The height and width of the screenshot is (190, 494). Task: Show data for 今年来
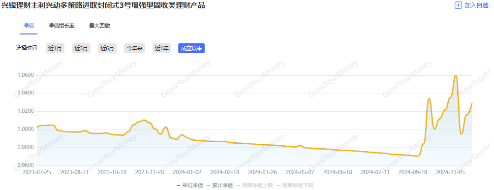134,48
